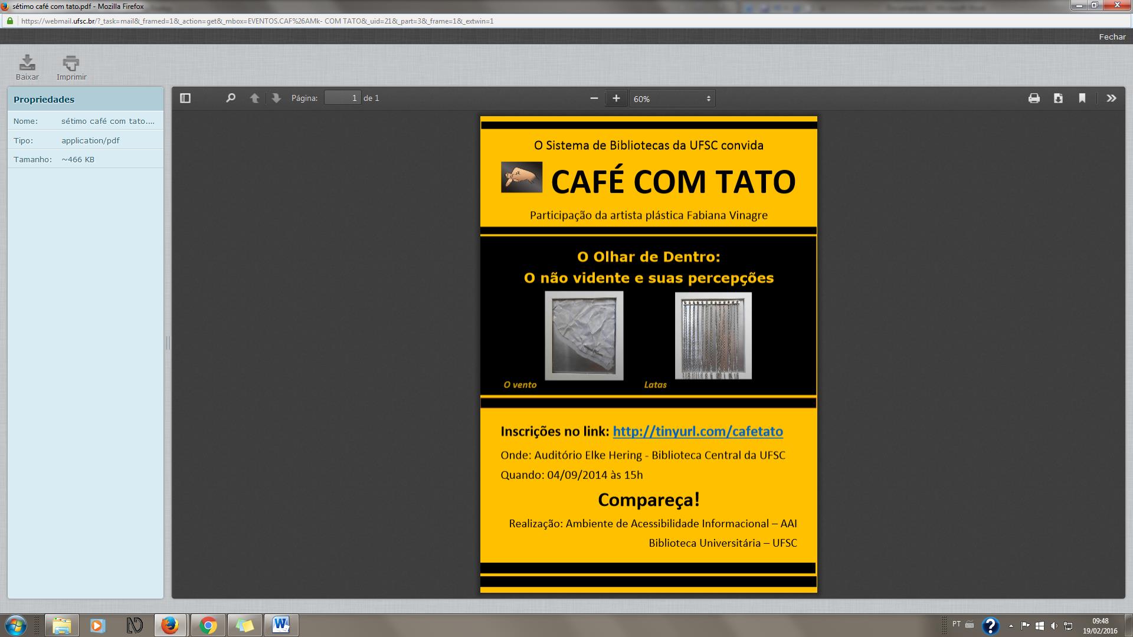Go to previous page arrow
The image size is (1133, 637).
pyautogui.click(x=254, y=98)
